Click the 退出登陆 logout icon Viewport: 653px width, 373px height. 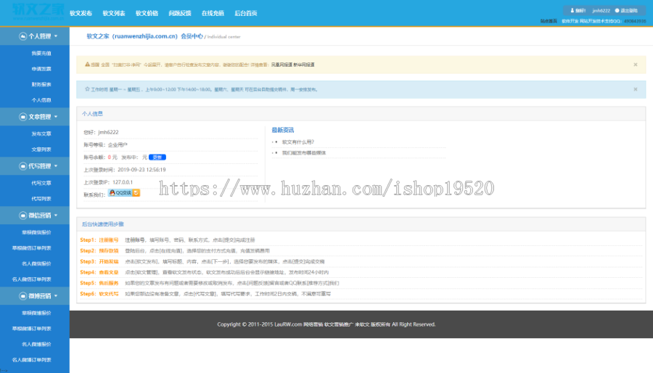(617, 10)
